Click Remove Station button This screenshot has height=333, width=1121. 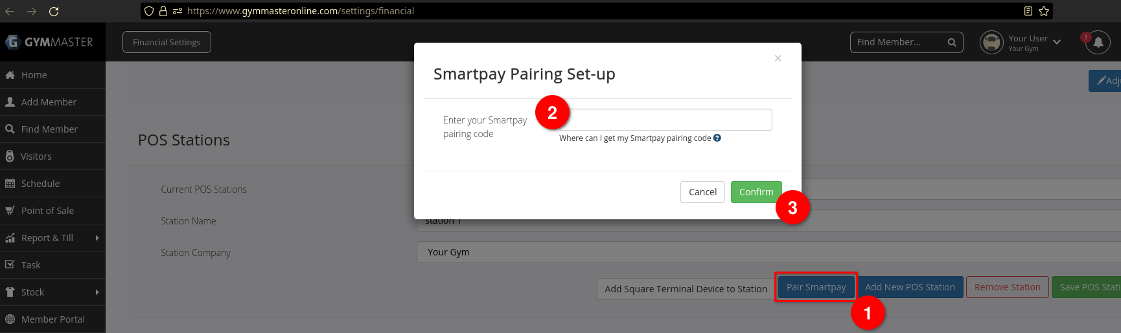[1007, 287]
